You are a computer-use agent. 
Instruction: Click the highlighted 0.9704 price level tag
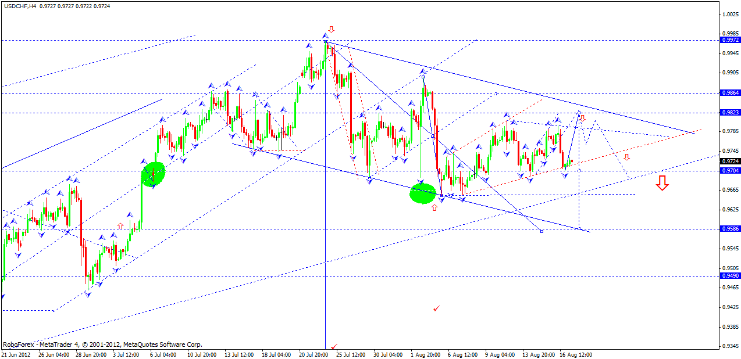(729, 171)
